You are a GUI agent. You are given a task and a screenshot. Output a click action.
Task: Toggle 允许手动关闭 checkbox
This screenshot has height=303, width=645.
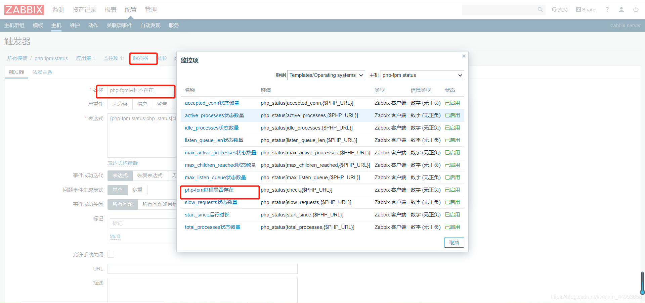tap(111, 254)
